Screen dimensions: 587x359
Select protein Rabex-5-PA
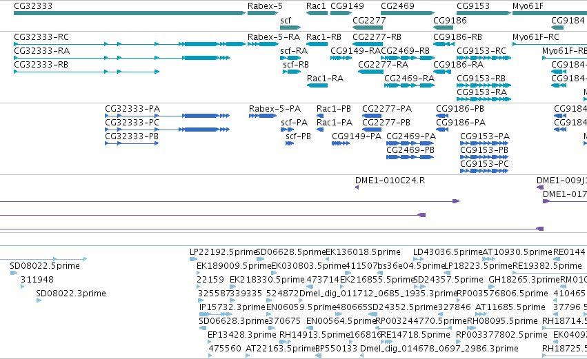click(275, 109)
